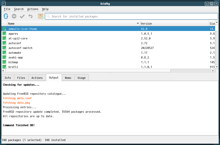Image resolution: width=220 pixels, height=145 pixels.
Task: Open the File menu
Action: 7,9
